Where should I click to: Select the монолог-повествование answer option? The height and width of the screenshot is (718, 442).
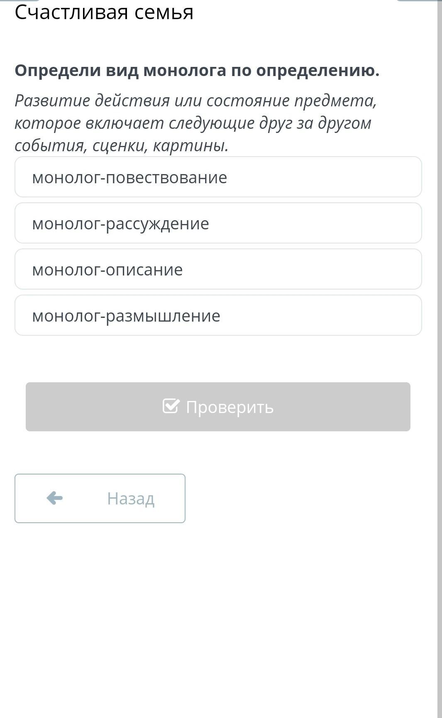click(218, 177)
